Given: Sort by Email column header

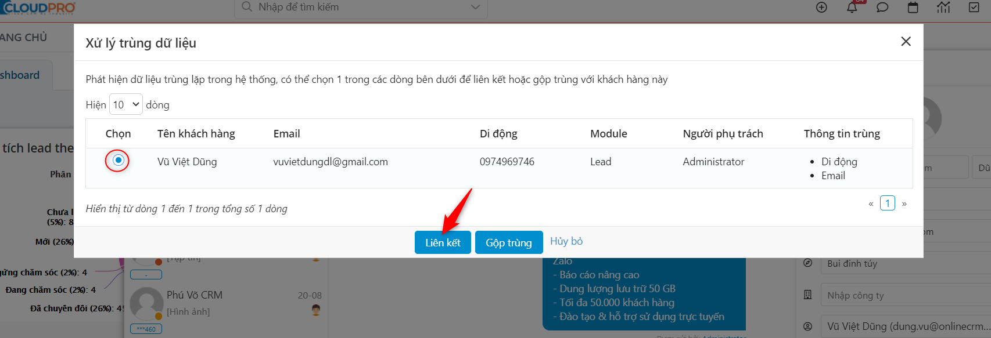Looking at the screenshot, I should click(286, 133).
